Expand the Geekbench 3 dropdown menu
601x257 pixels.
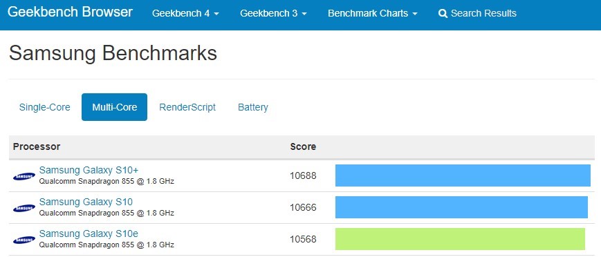273,13
